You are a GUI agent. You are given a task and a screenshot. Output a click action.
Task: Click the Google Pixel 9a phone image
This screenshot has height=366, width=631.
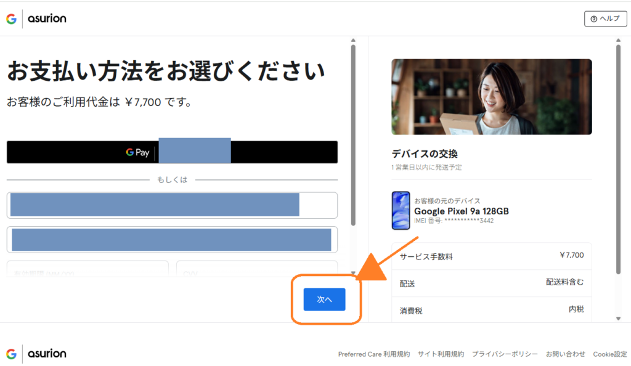(x=401, y=210)
